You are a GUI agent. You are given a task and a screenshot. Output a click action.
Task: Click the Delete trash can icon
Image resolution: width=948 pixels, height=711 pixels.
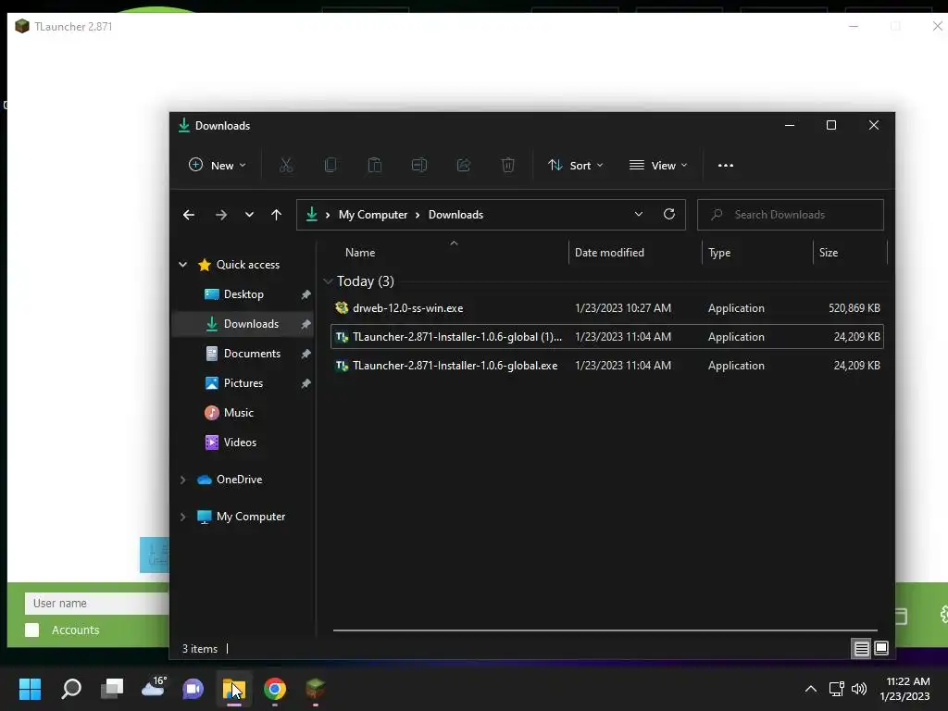pos(508,165)
